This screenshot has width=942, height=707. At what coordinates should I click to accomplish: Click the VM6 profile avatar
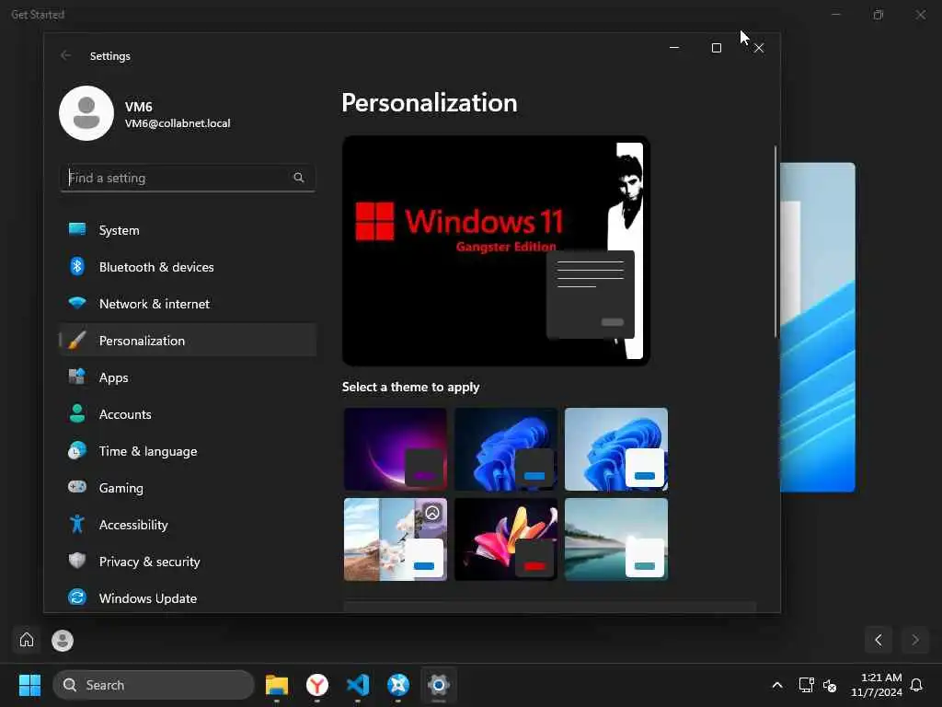86,113
